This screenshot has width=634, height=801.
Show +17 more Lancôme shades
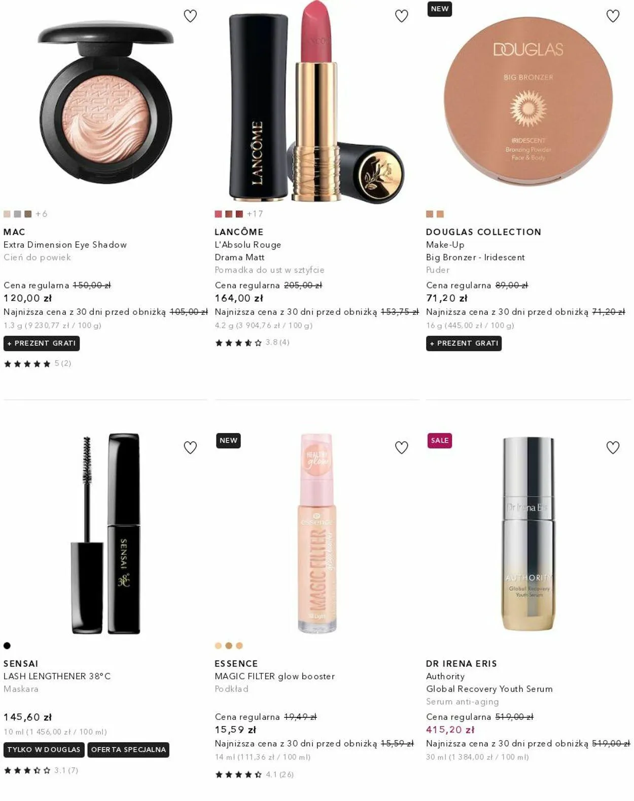click(x=255, y=214)
